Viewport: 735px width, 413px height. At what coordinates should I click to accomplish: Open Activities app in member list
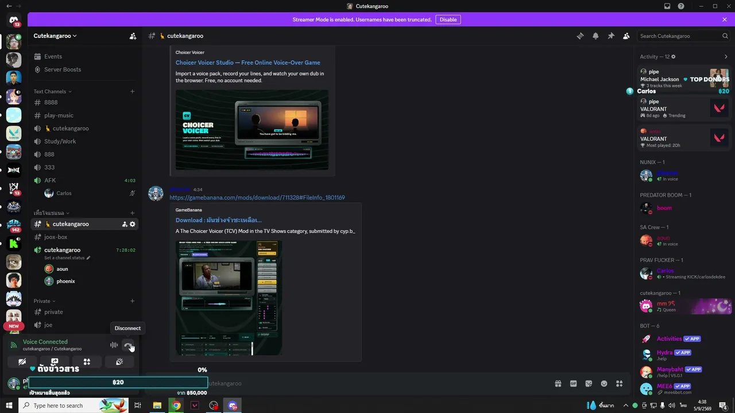[x=684, y=338]
